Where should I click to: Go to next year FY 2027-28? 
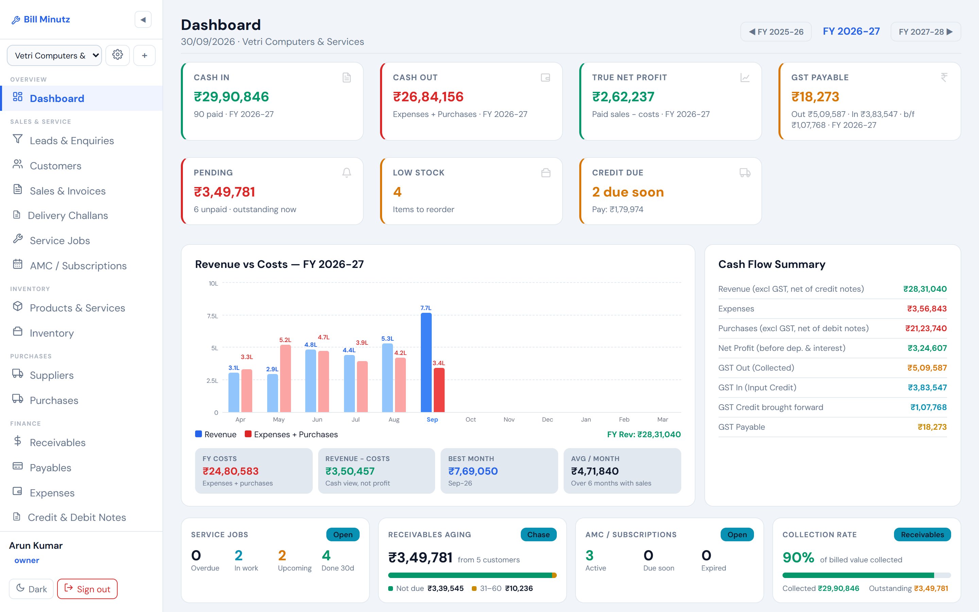pos(926,32)
